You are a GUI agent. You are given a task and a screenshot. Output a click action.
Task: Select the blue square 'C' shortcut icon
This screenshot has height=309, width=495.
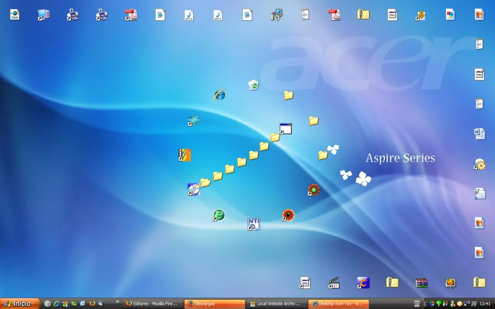coord(363,283)
